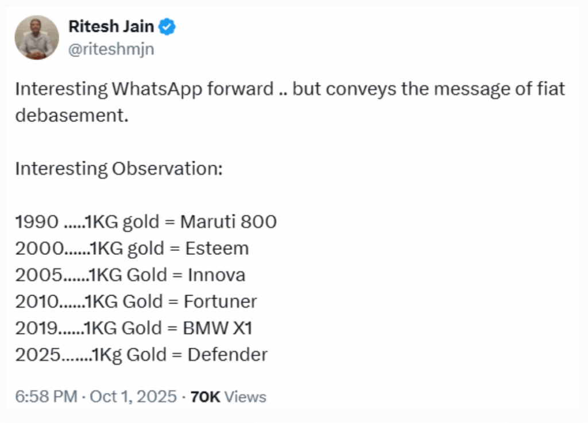This screenshot has height=423, width=588.
Task: Click the blue verified badge icon
Action: [x=168, y=27]
